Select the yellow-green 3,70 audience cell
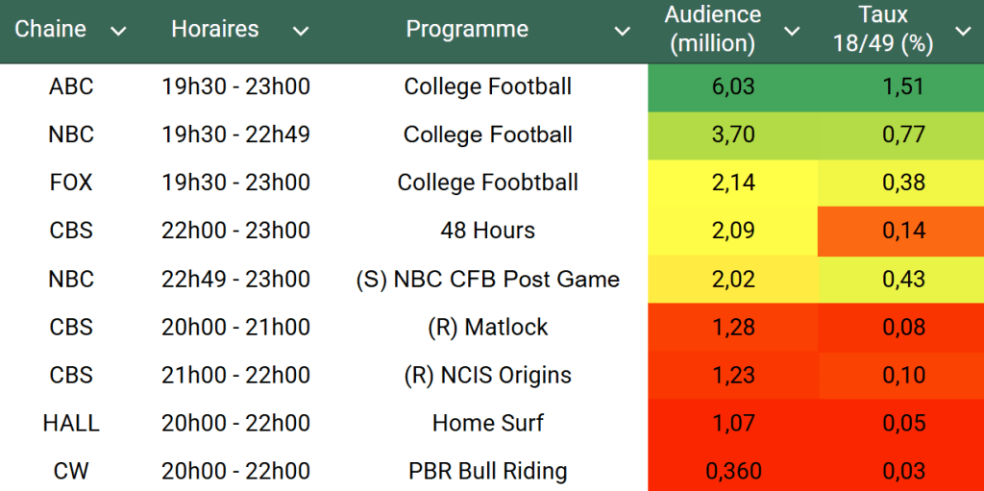Viewport: 984px width, 491px height. click(x=733, y=135)
